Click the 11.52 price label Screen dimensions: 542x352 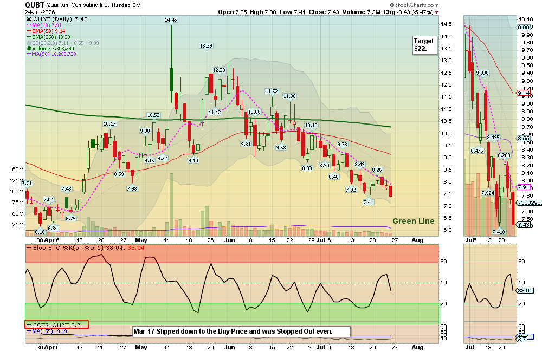tap(272, 92)
